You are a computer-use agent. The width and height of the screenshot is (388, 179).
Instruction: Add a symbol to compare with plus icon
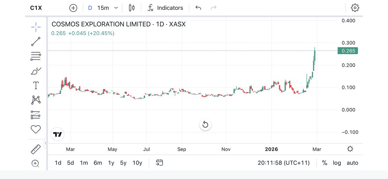(73, 8)
